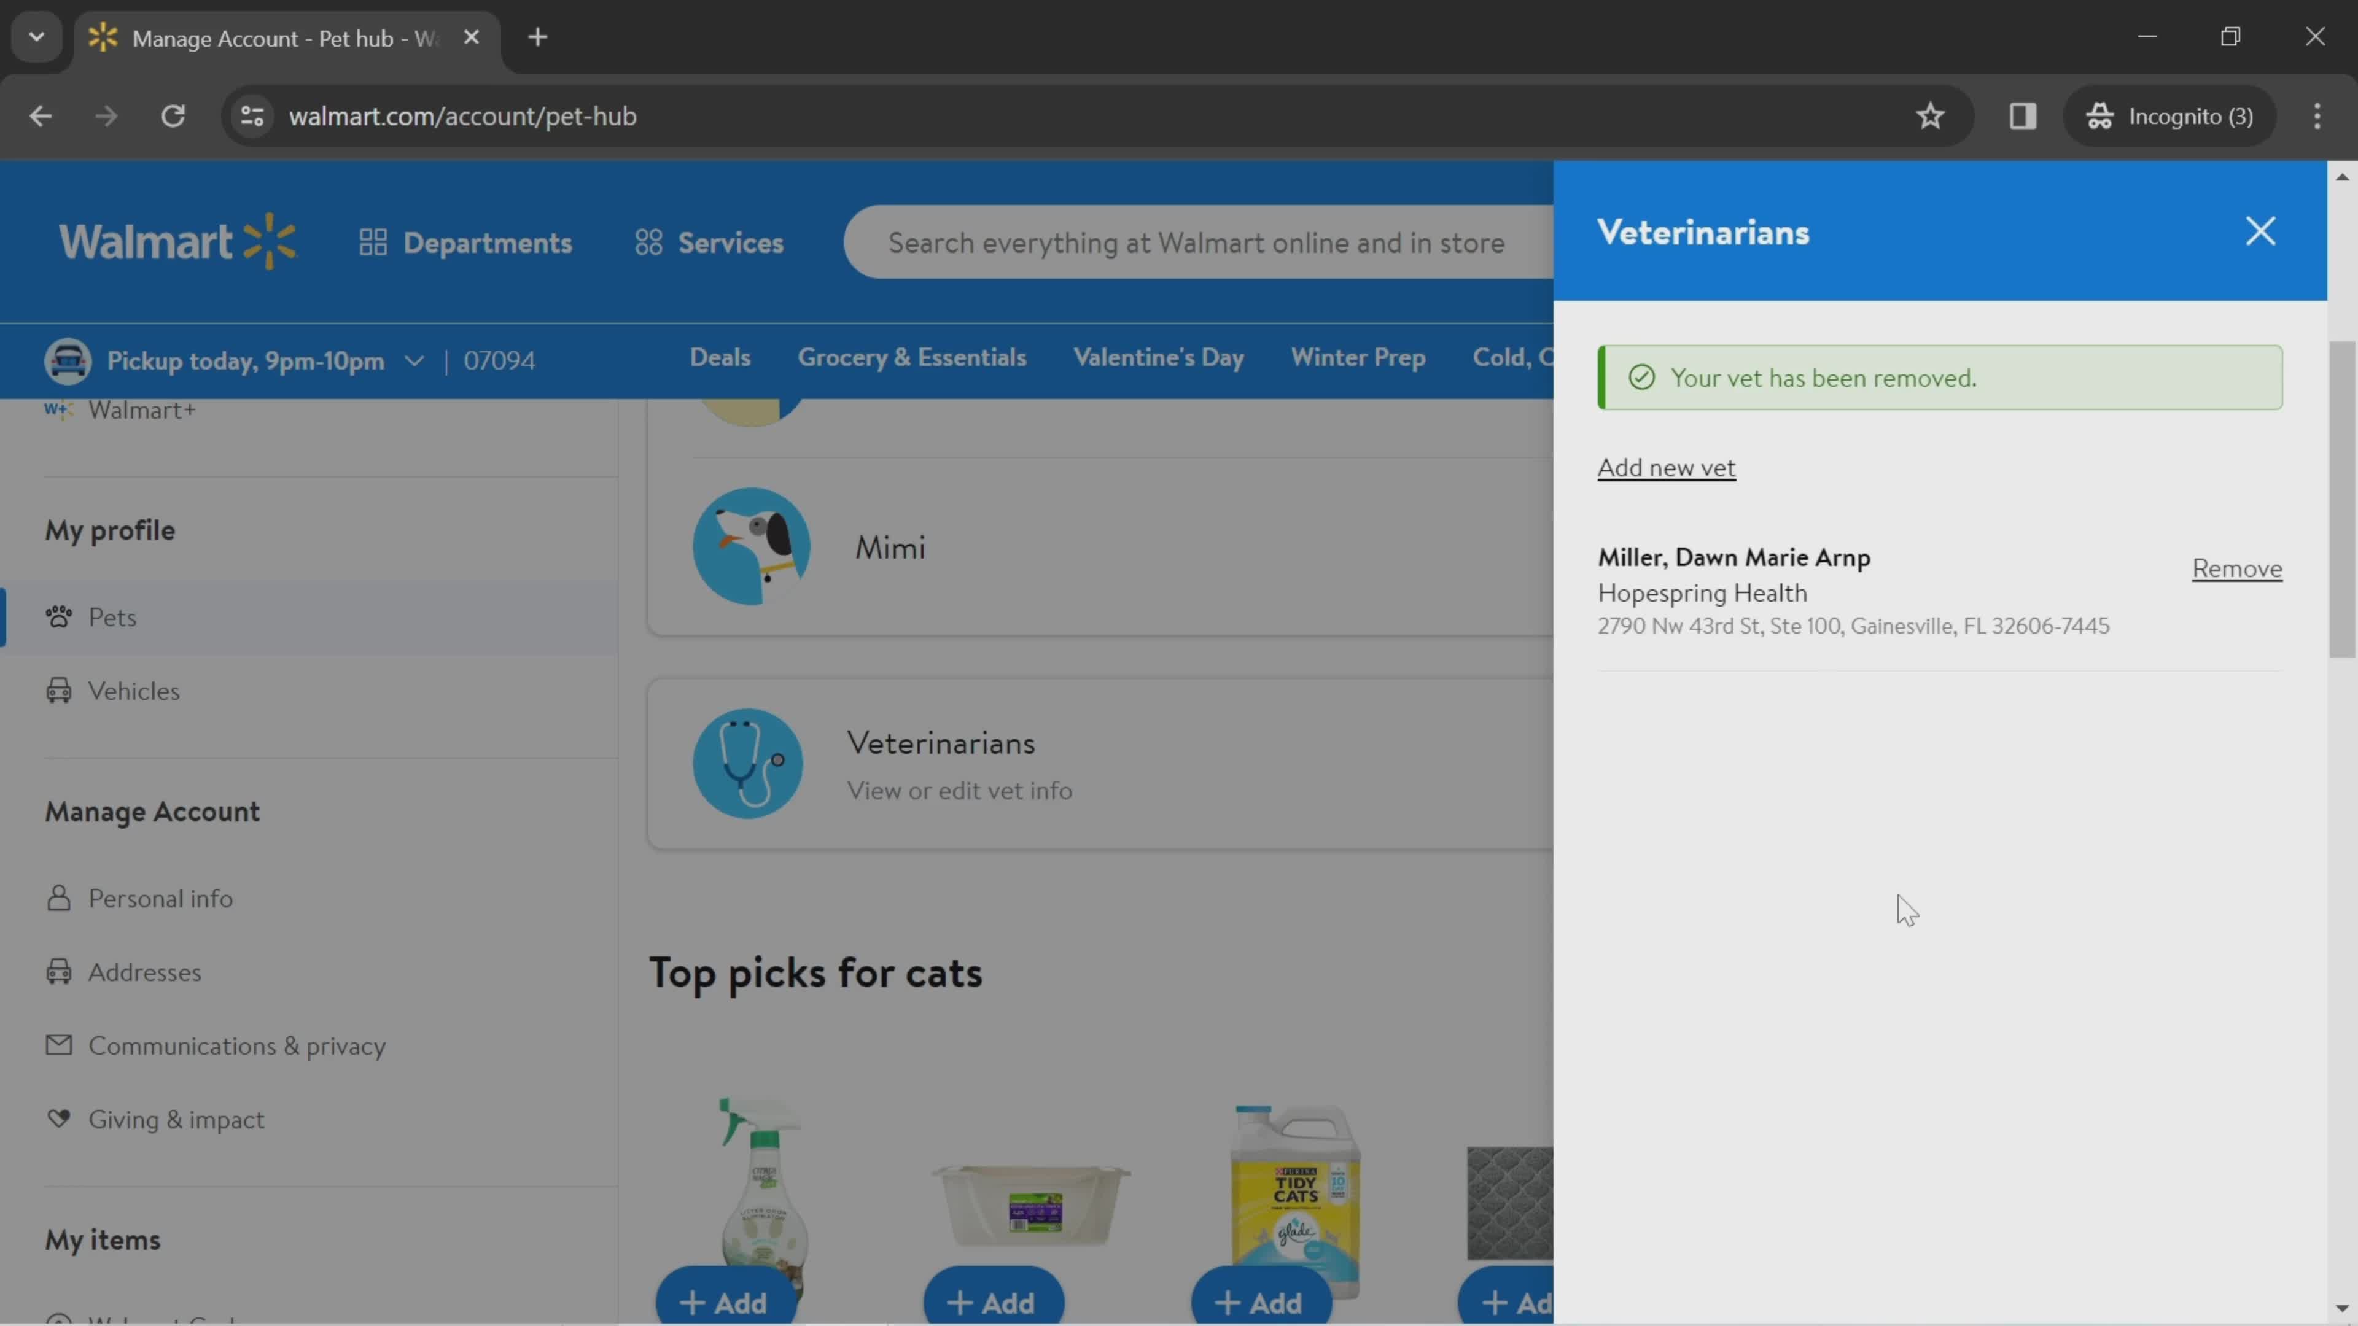Click Add new vet link

click(1667, 467)
